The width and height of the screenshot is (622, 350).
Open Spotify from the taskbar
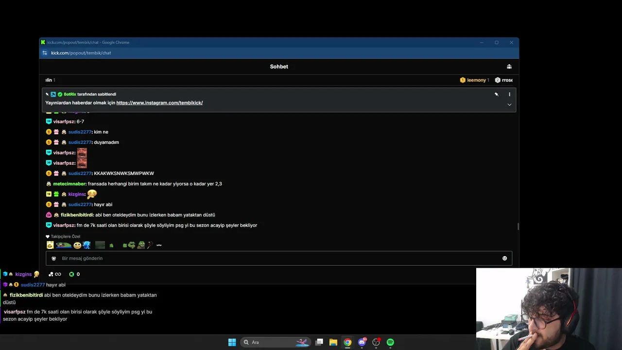(390, 342)
